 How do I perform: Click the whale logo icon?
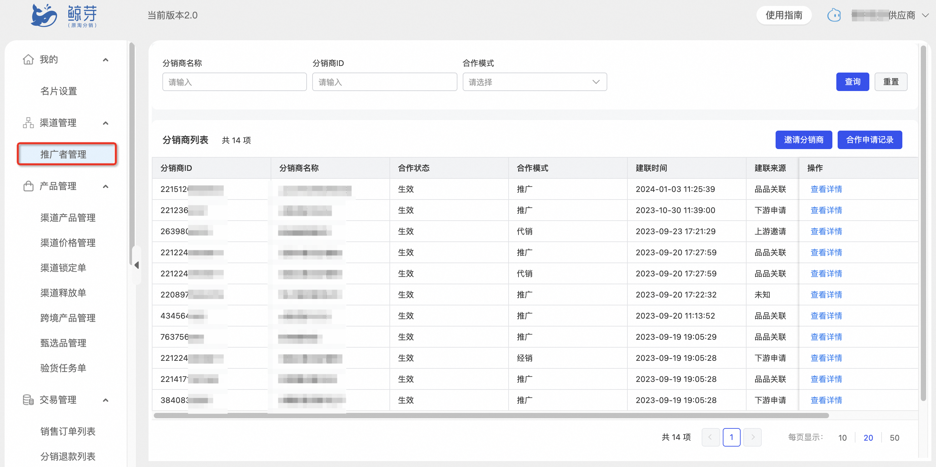[x=44, y=15]
